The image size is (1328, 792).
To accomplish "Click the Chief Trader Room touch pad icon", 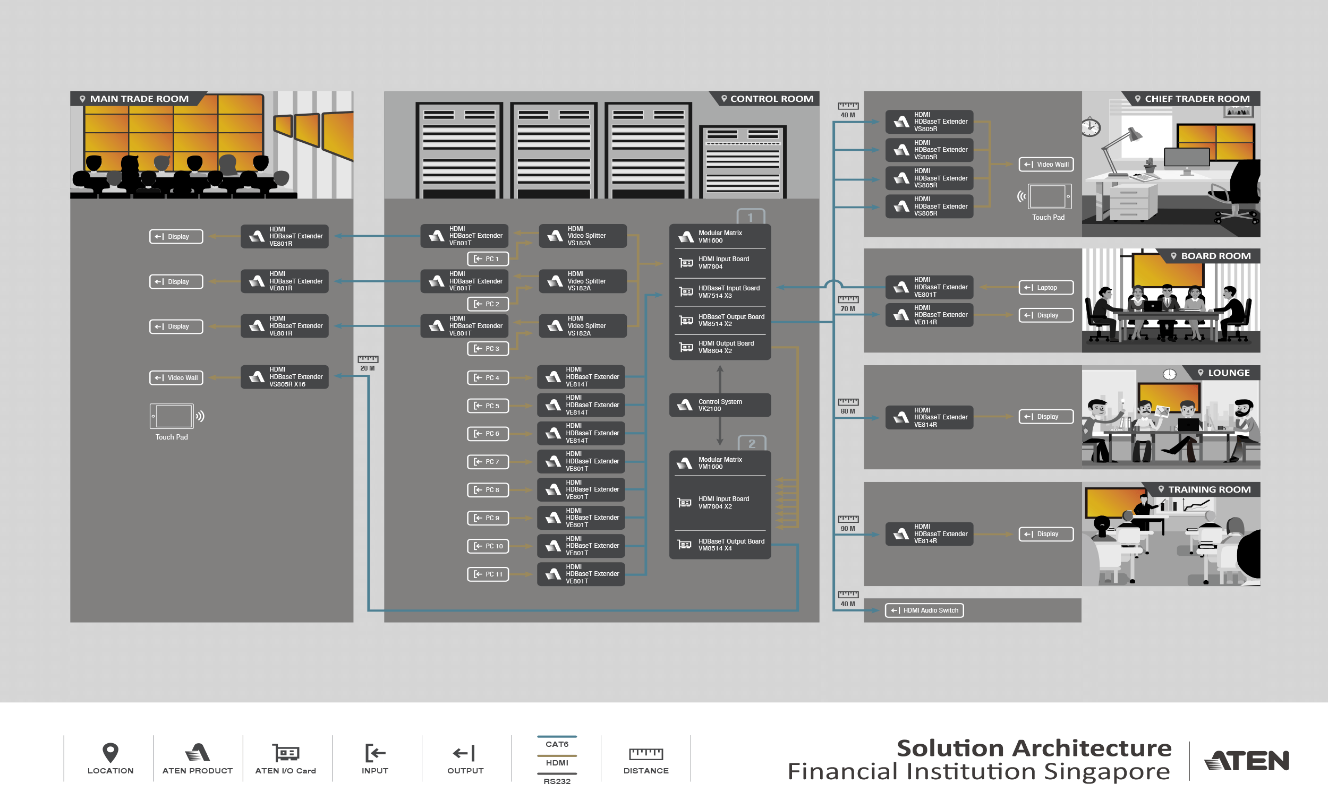I will tap(1049, 196).
